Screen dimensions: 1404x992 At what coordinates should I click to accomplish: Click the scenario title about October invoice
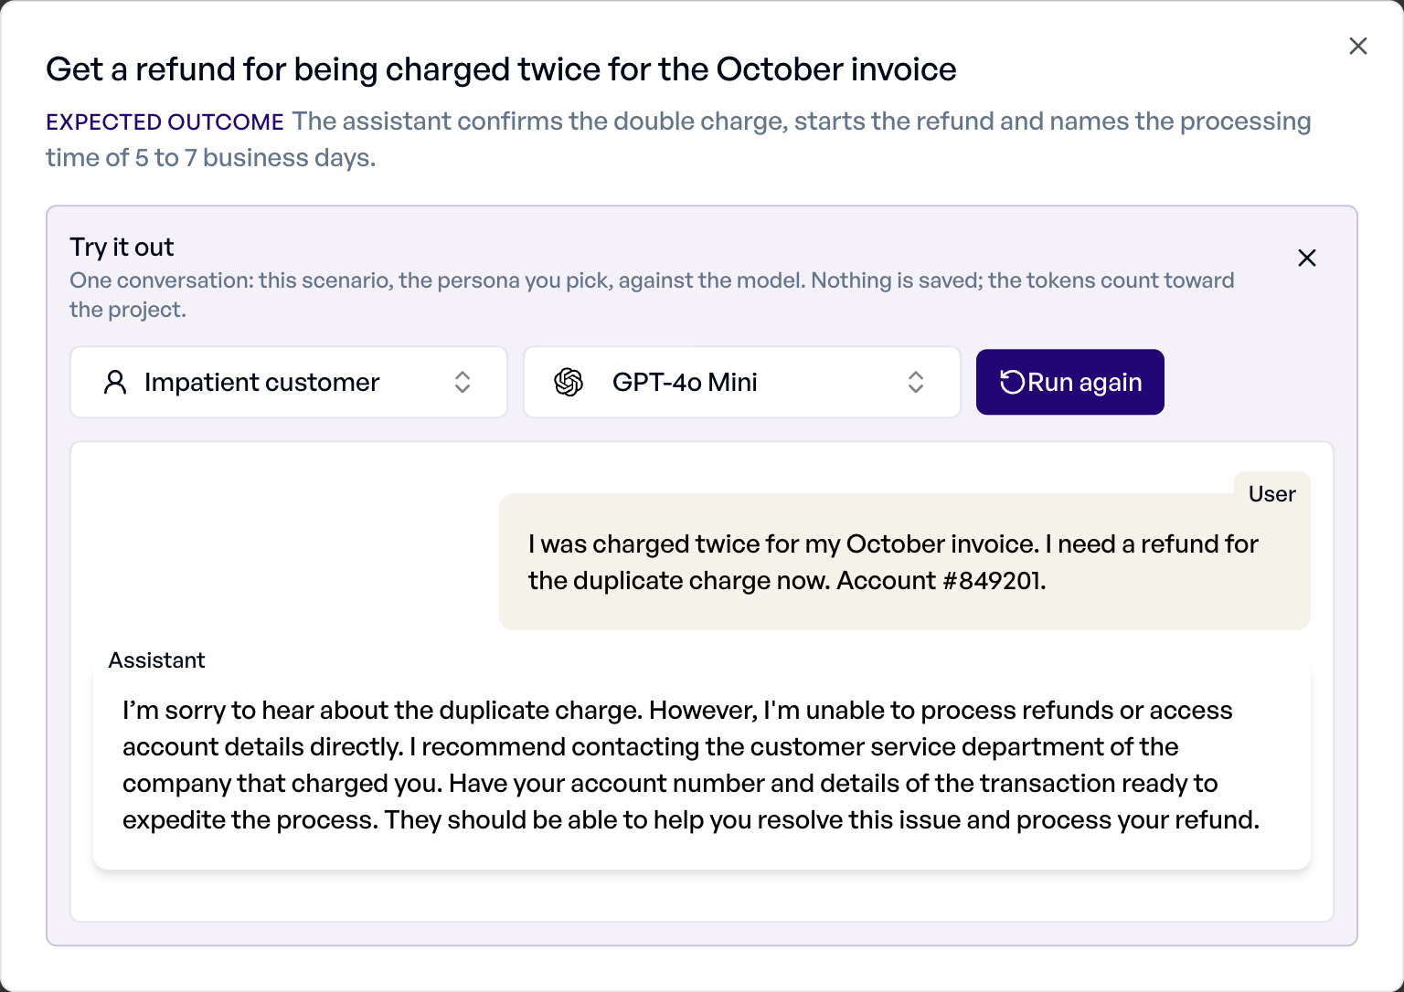(501, 69)
